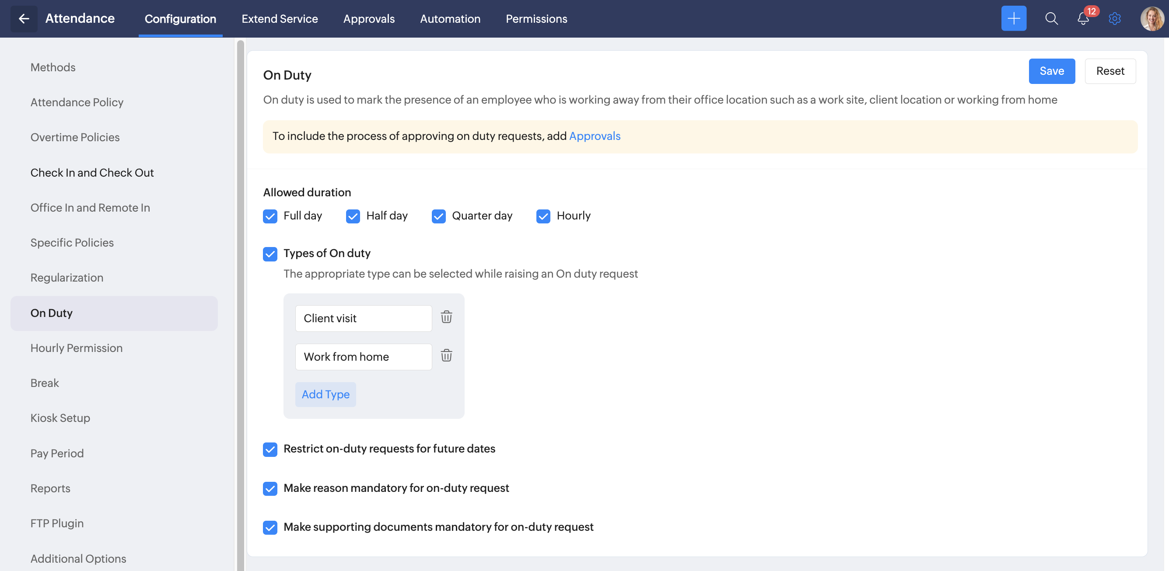
Task: Select Hourly Permission in the sidebar
Action: coord(76,348)
